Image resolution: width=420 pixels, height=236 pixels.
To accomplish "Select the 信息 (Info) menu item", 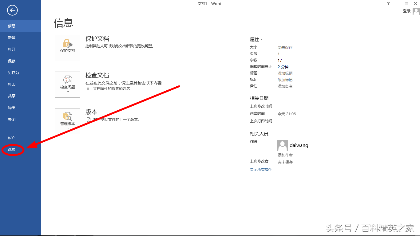I will pos(21,26).
